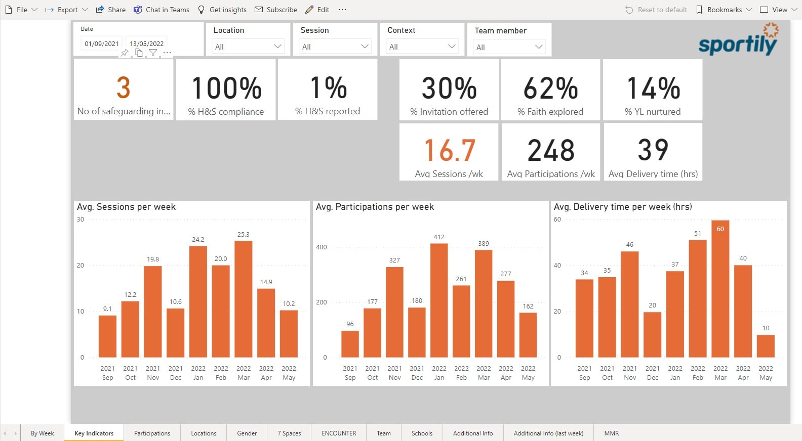The height and width of the screenshot is (441, 802).
Task: Expand the Session filter dropdown
Action: point(335,47)
